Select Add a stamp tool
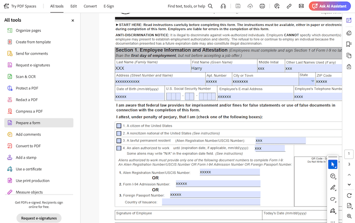The width and height of the screenshot is (355, 223). 26,157
